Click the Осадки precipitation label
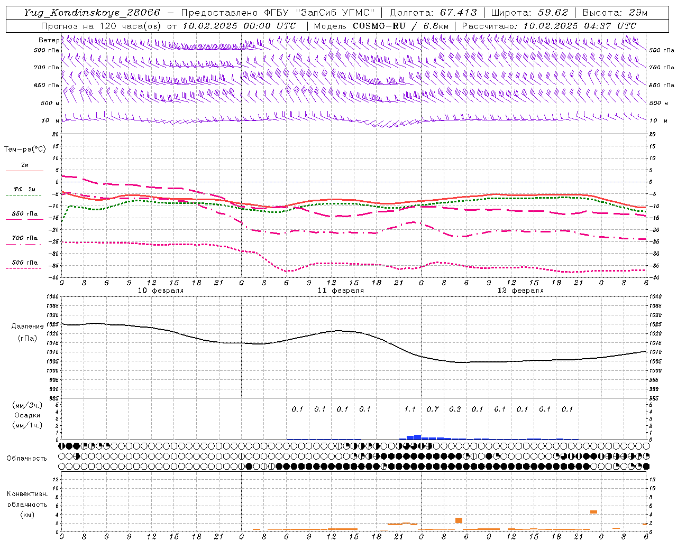The height and width of the screenshot is (541, 677). click(x=28, y=415)
